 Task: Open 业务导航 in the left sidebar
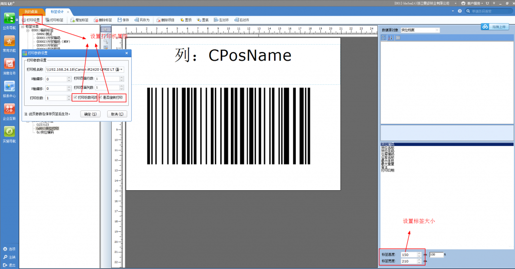click(x=9, y=21)
